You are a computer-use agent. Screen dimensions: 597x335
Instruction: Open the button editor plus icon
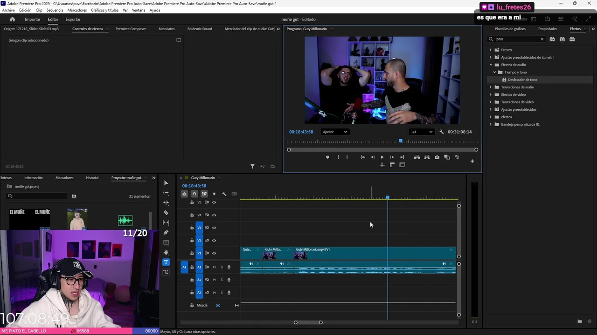pos(472,161)
